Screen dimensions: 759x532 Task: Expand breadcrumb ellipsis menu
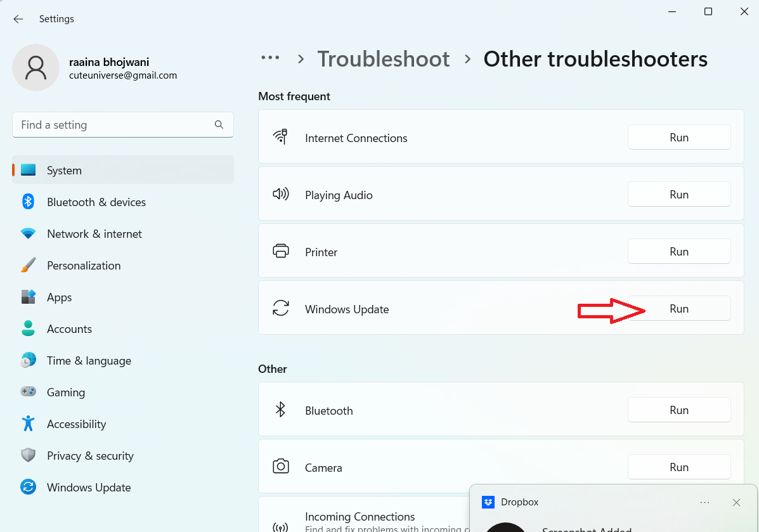click(270, 58)
